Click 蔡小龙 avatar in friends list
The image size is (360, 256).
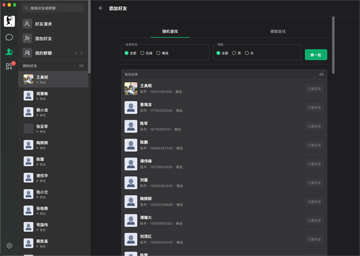(x=28, y=112)
